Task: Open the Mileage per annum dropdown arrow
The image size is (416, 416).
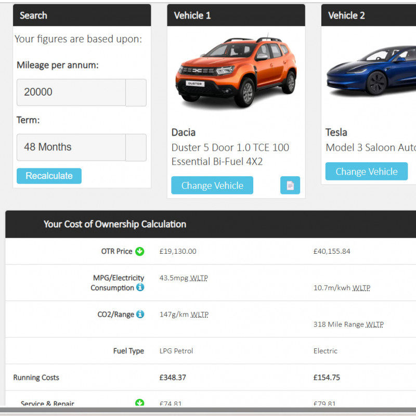Action: pyautogui.click(x=136, y=93)
